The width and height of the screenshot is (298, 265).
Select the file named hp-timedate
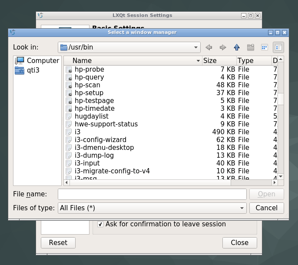95,108
